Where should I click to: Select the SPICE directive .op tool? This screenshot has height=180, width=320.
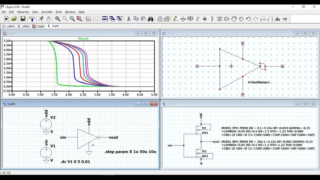pos(285,19)
